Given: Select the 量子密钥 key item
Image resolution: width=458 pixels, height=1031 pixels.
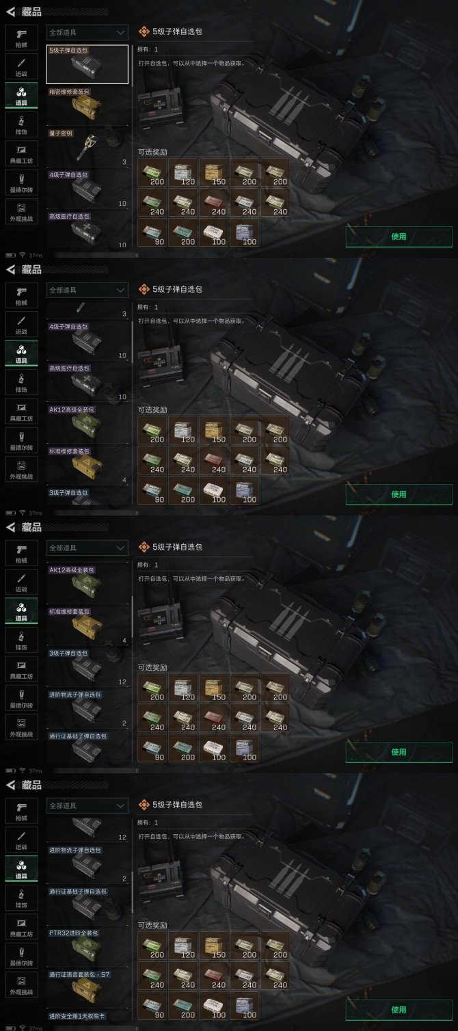Looking at the screenshot, I should pos(87,146).
